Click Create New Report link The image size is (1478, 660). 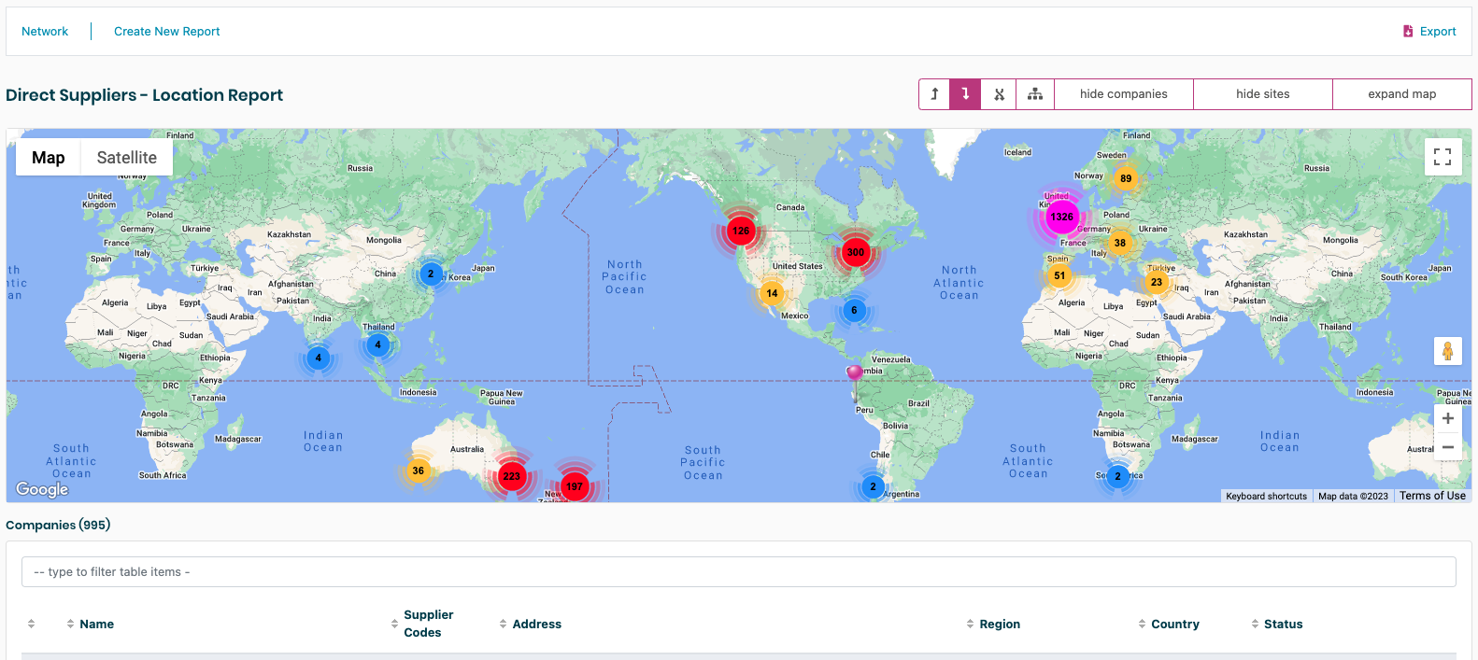click(166, 32)
